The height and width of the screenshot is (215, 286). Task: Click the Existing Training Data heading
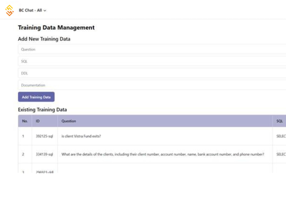click(43, 110)
